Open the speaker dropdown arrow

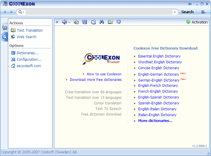point(70,22)
